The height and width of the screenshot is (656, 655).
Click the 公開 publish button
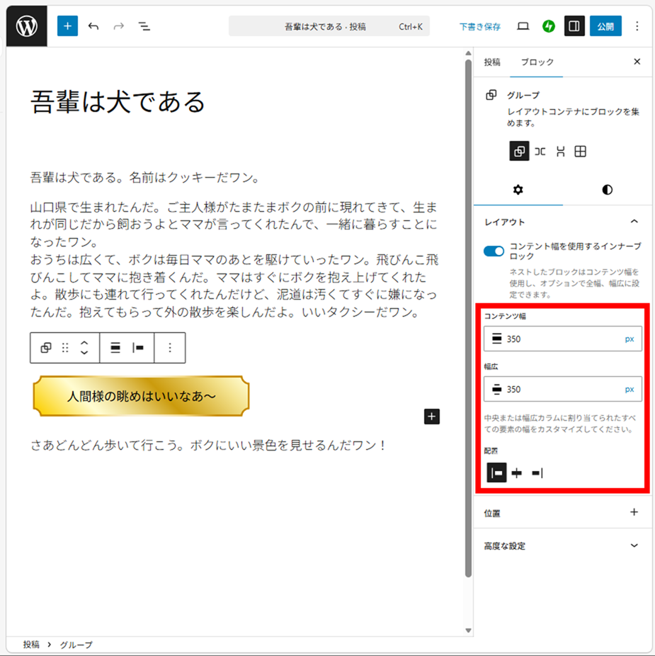tap(605, 26)
